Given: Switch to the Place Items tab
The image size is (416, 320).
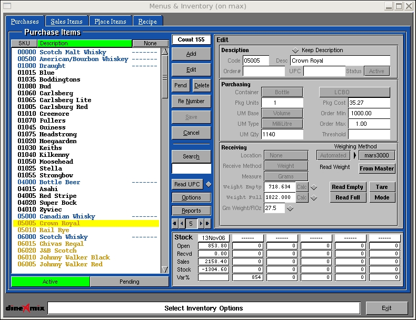Looking at the screenshot, I should point(111,22).
